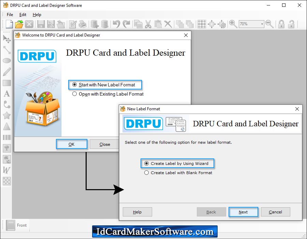Image resolution: width=307 pixels, height=239 pixels.
Task: Click the Zoom in magnifier icon
Action: coord(233,24)
